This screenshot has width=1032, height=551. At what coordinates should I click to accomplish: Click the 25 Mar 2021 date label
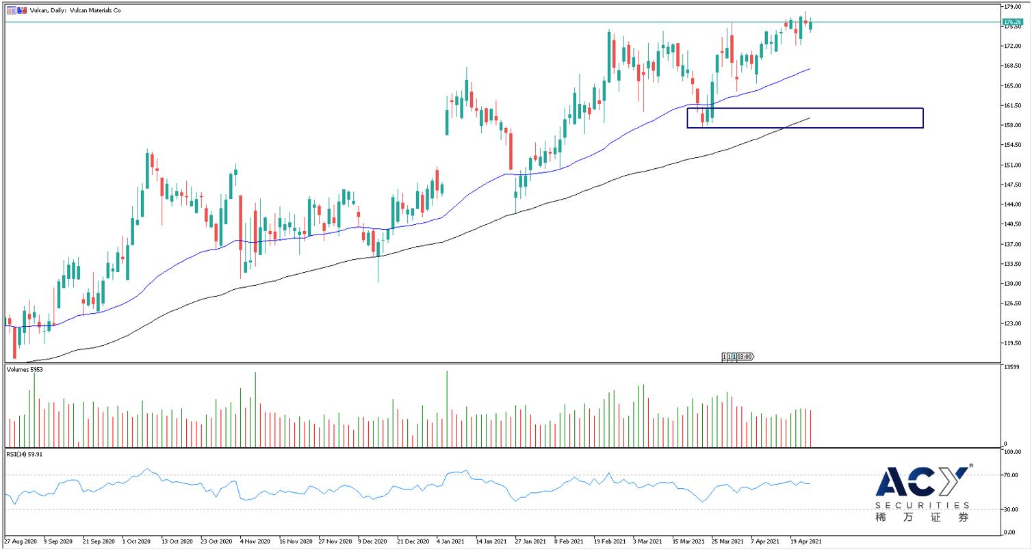pyautogui.click(x=727, y=541)
